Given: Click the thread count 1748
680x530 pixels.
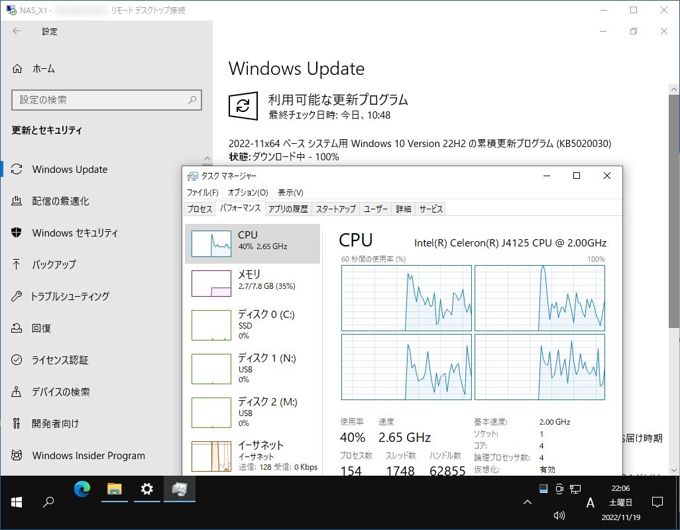Looking at the screenshot, I should 400,470.
